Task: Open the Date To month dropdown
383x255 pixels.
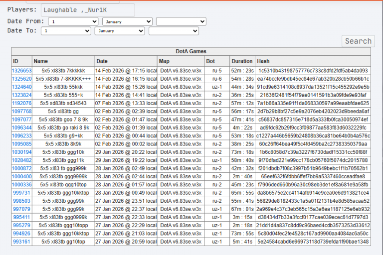Action: (x=120, y=31)
